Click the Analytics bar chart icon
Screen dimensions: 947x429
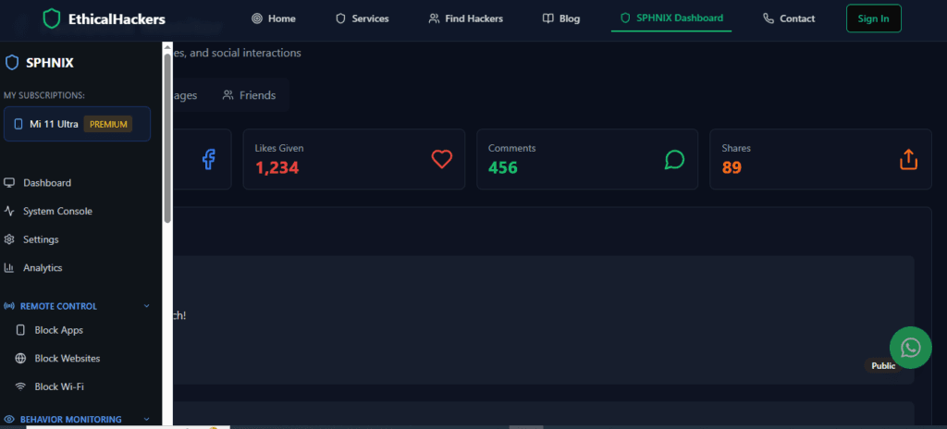coord(9,268)
